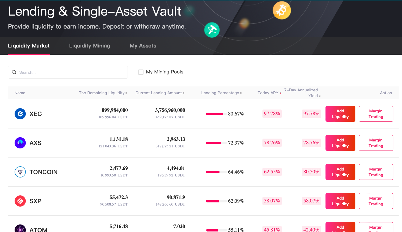This screenshot has height=232, width=402.
Task: Open Margin Trading for SXP
Action: click(x=376, y=201)
